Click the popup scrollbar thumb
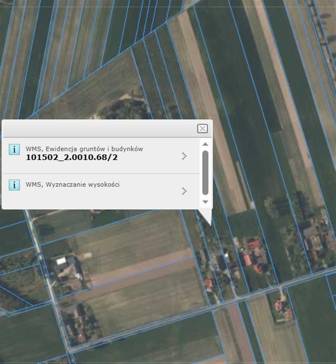Image resolution: width=336 pixels, height=364 pixels. click(x=205, y=173)
